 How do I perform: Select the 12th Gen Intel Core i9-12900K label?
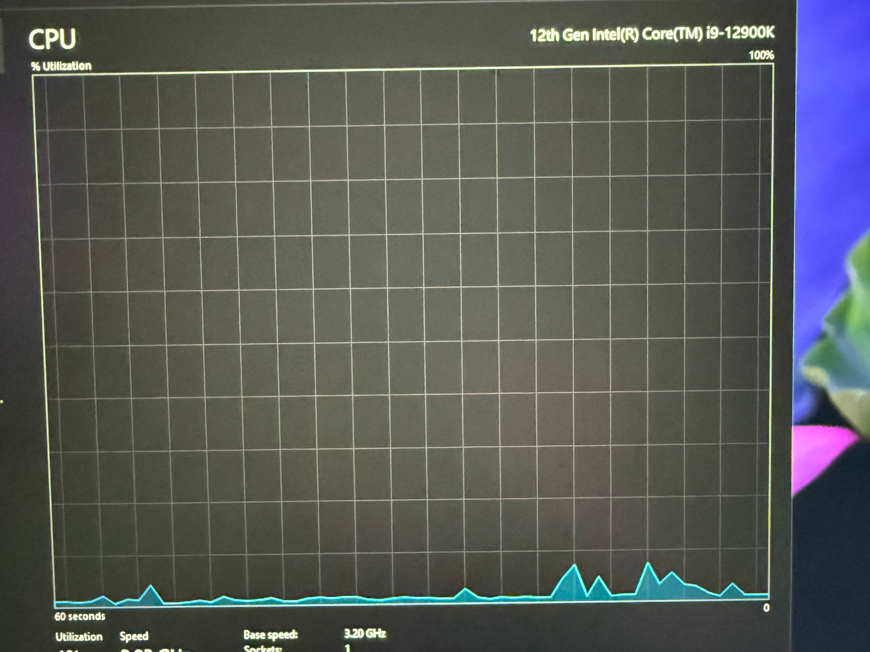pos(652,34)
